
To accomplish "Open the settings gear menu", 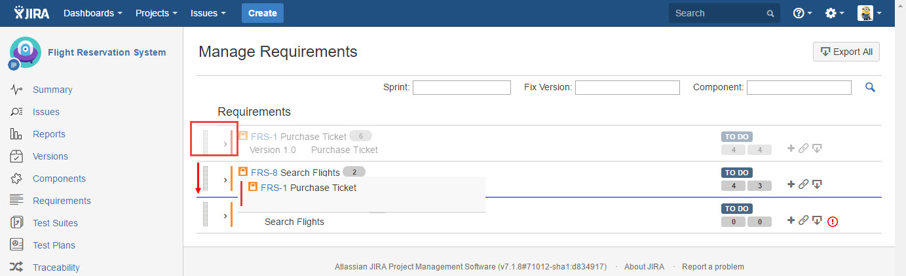I will [x=834, y=13].
